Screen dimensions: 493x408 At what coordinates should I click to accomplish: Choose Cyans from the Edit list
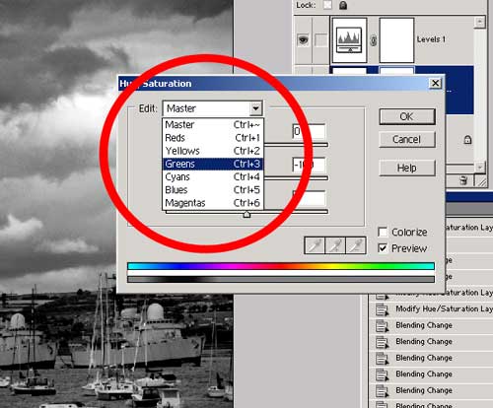(x=213, y=176)
